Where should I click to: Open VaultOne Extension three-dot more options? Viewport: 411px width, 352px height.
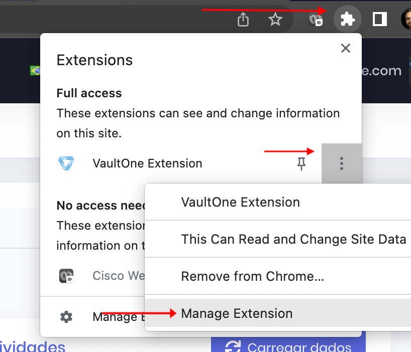(x=342, y=163)
